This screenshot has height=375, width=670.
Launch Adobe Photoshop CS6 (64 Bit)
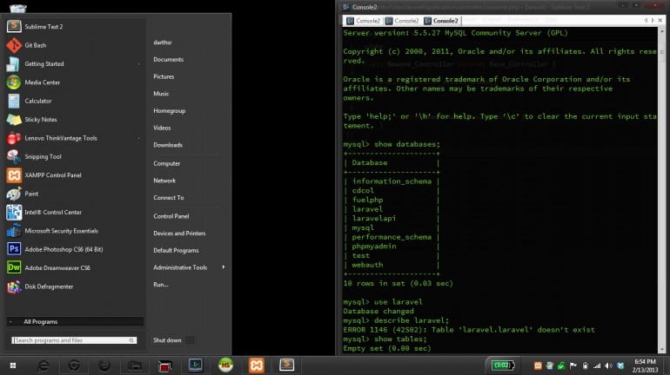point(75,249)
